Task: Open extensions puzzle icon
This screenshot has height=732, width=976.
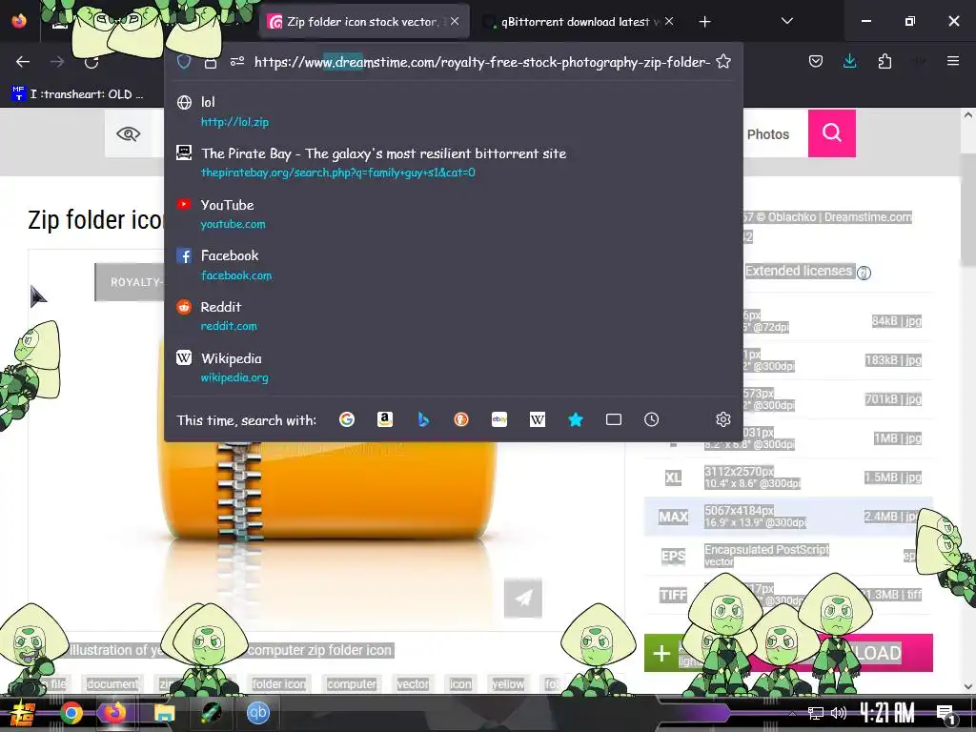Action: (884, 61)
